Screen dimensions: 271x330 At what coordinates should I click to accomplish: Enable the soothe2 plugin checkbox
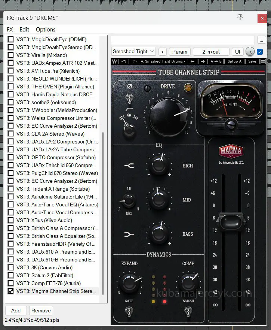click(x=11, y=102)
